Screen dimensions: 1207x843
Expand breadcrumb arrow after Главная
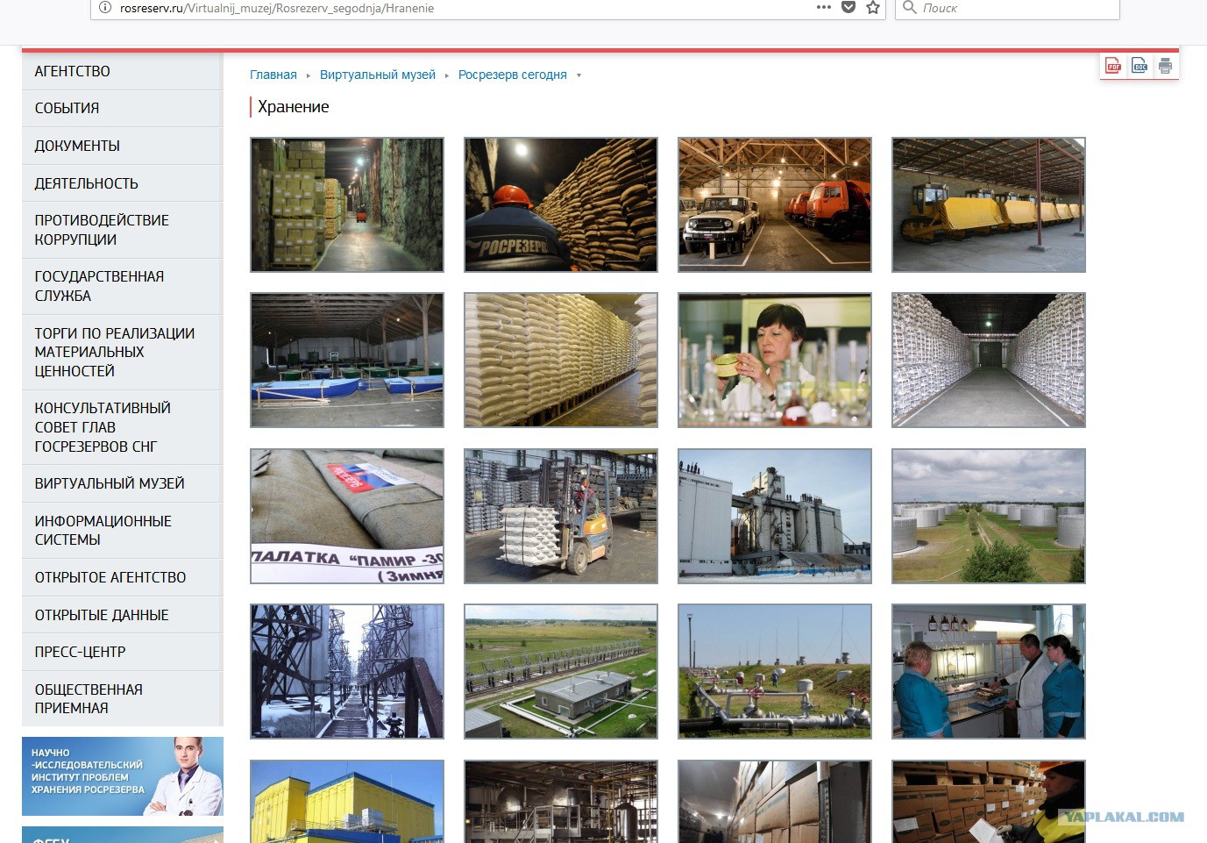[309, 75]
